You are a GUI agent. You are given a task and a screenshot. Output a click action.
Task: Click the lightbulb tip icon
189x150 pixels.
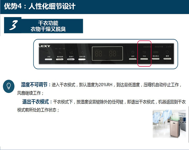click(x=9, y=86)
